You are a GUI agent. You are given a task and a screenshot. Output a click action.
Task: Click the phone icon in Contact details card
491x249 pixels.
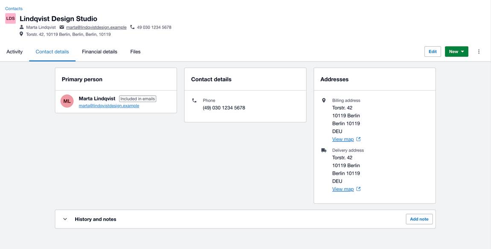click(x=194, y=100)
